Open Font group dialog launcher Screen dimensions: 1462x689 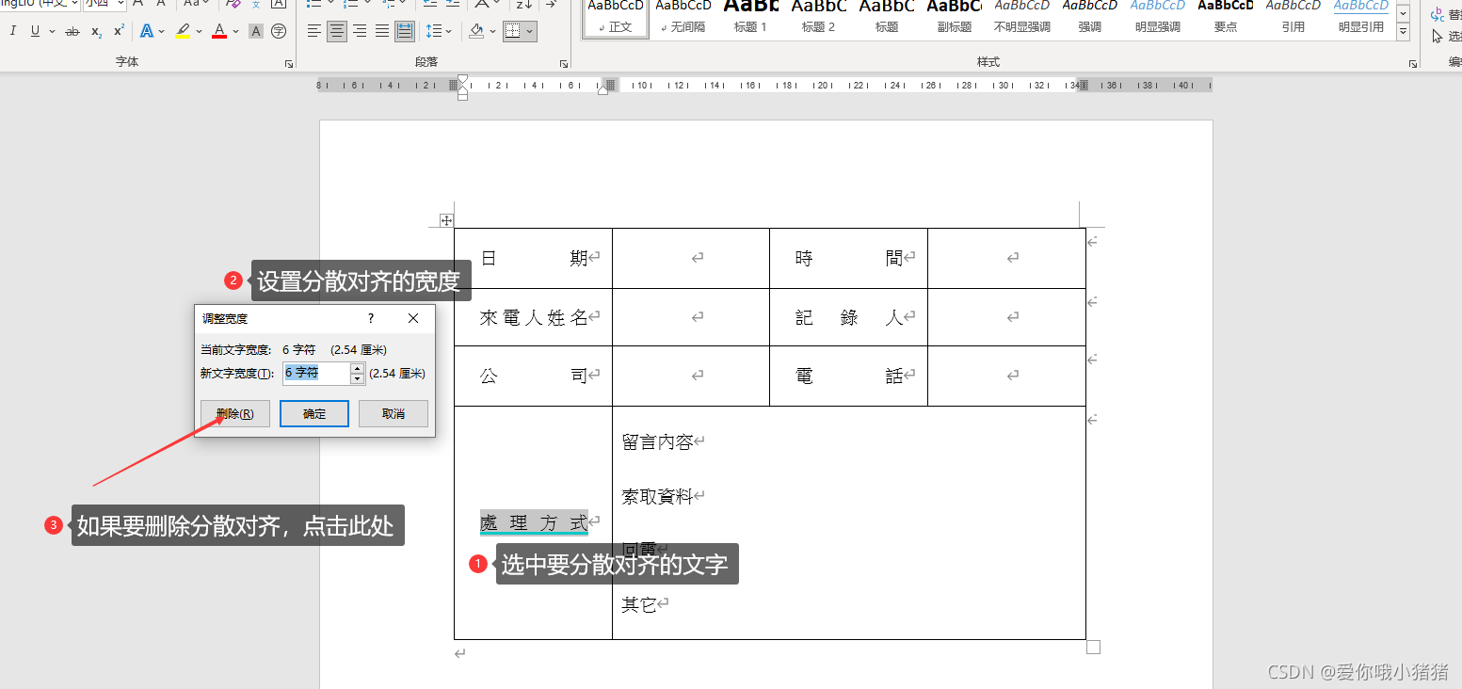click(289, 64)
